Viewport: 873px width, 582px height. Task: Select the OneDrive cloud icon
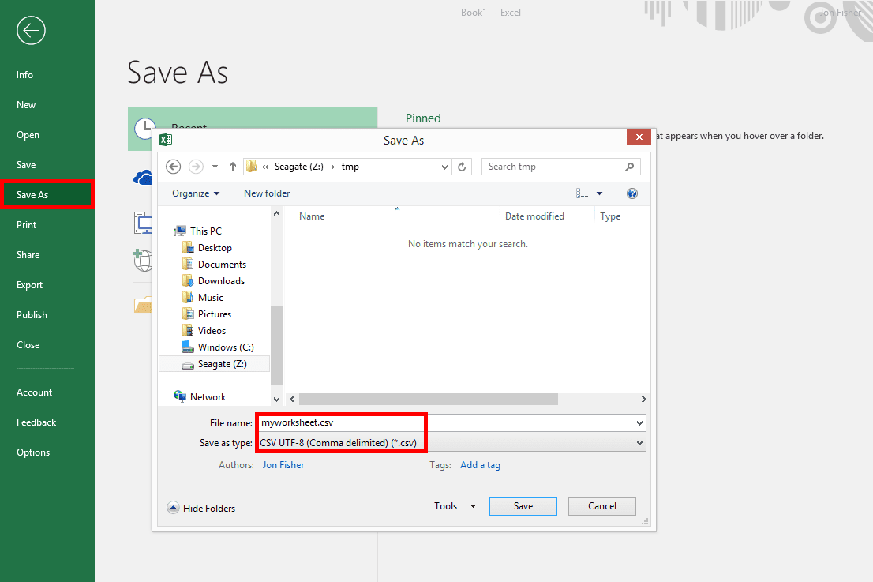pos(142,178)
